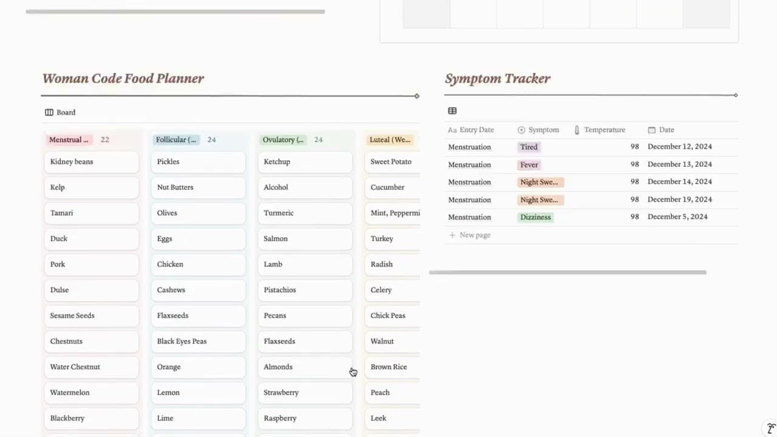Open the Duck card

point(92,239)
